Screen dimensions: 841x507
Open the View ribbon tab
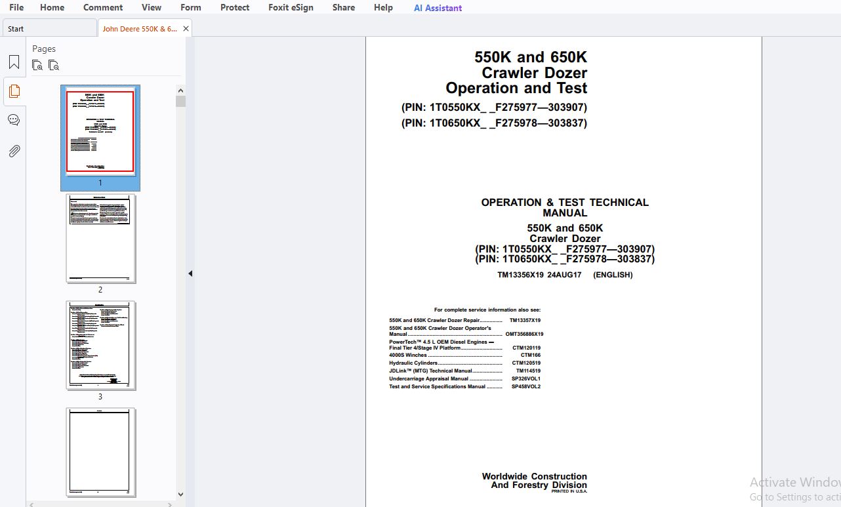pyautogui.click(x=152, y=7)
